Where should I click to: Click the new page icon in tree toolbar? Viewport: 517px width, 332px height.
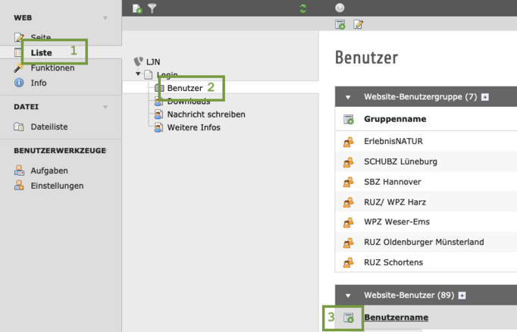tap(137, 8)
